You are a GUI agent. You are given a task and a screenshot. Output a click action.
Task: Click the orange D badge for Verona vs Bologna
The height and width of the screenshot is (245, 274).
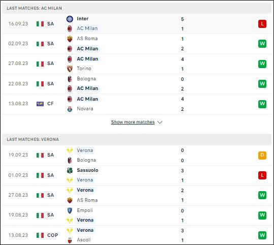(262, 155)
